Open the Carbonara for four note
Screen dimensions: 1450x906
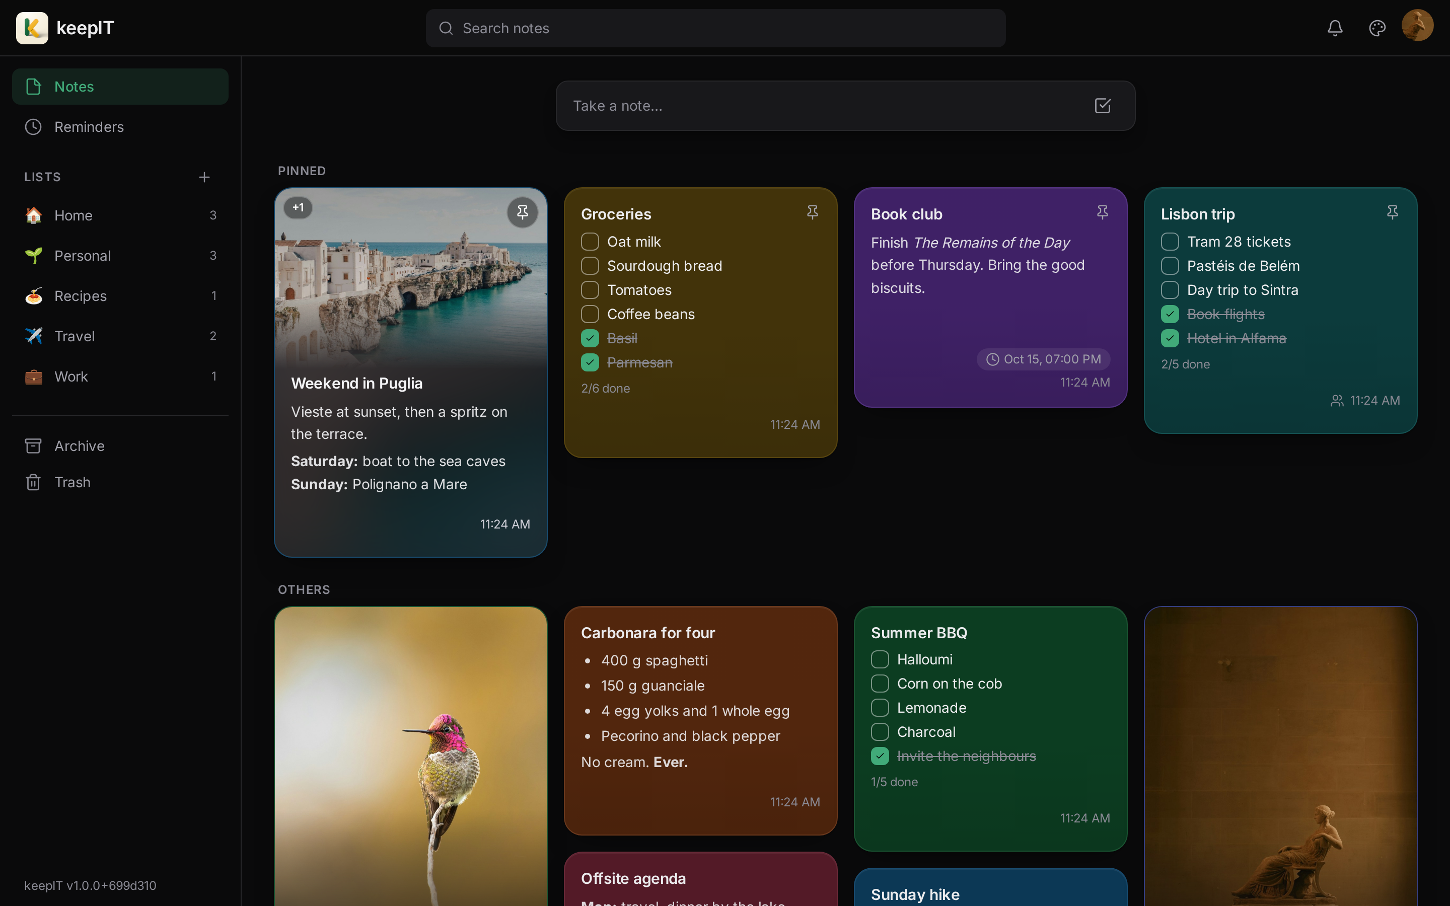(x=700, y=721)
